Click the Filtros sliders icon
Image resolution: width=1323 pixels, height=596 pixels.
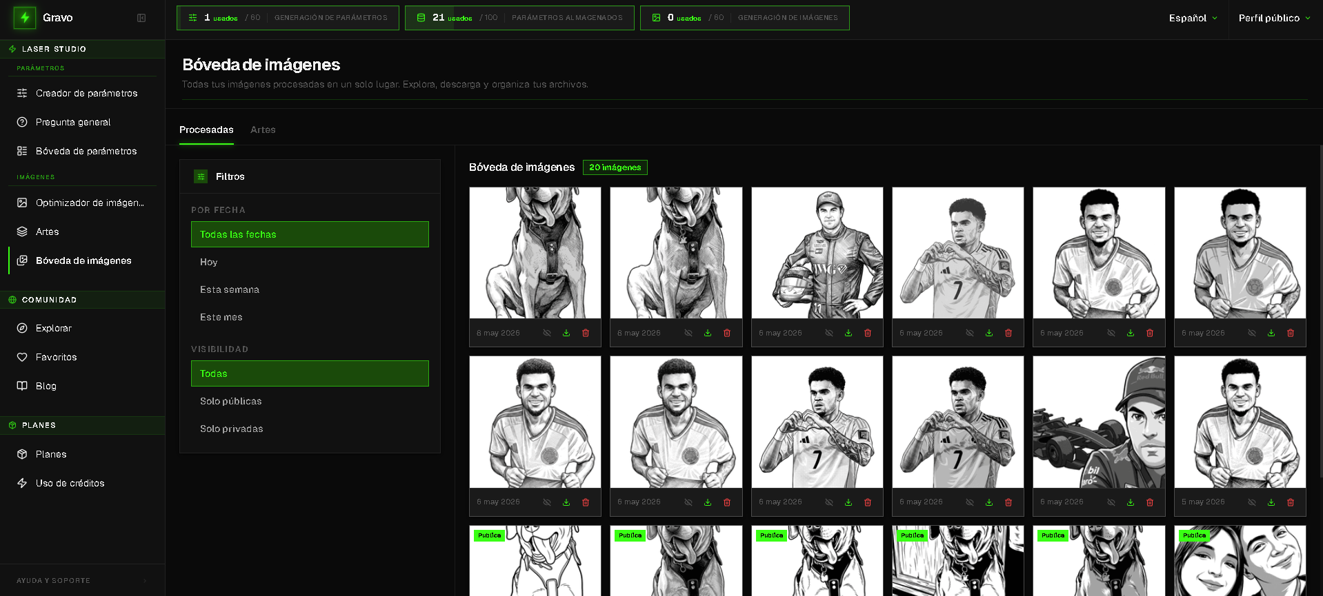point(201,176)
